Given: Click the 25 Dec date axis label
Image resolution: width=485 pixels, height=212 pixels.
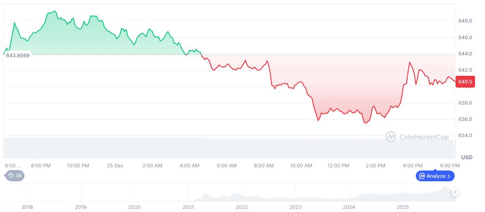Looking at the screenshot, I should pos(115,166).
